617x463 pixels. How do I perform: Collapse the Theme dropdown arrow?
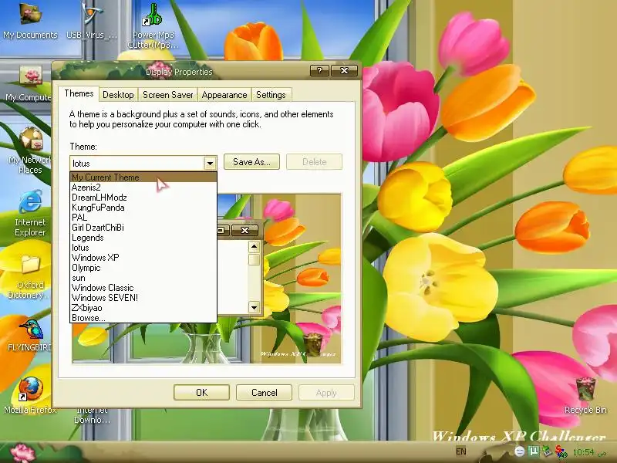(210, 163)
